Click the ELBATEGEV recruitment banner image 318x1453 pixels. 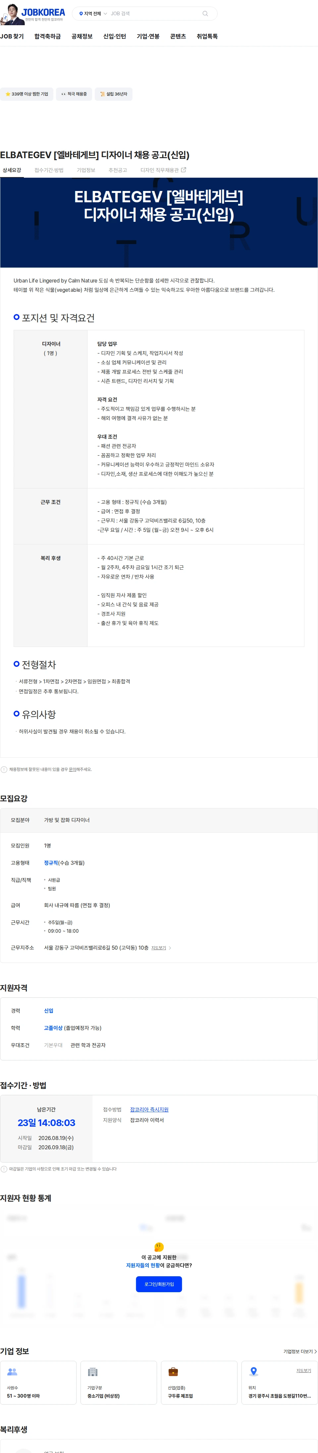coord(159,223)
